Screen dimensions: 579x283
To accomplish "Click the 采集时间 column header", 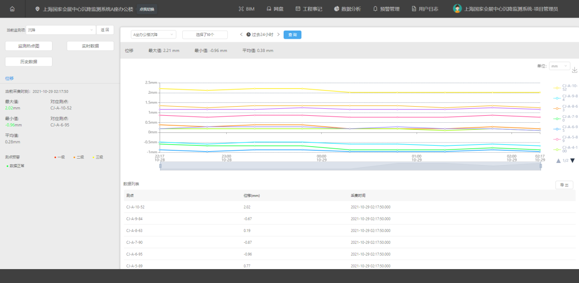I will pyautogui.click(x=358, y=195).
